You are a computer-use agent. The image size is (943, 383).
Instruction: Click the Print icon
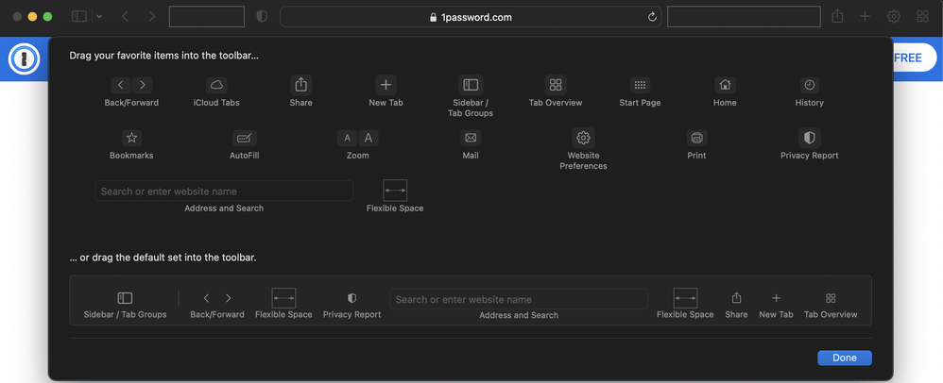pos(696,138)
